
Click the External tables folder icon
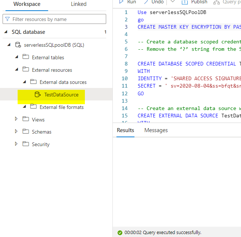coord(26,57)
